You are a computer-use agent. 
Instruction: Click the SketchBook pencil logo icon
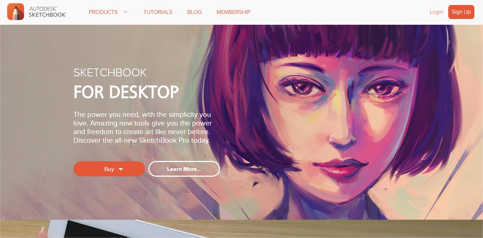click(15, 12)
